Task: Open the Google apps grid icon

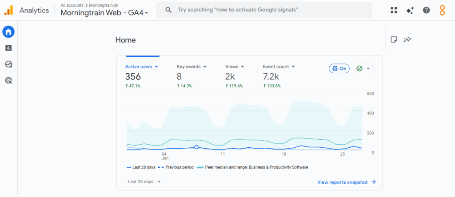Action: coord(394,10)
